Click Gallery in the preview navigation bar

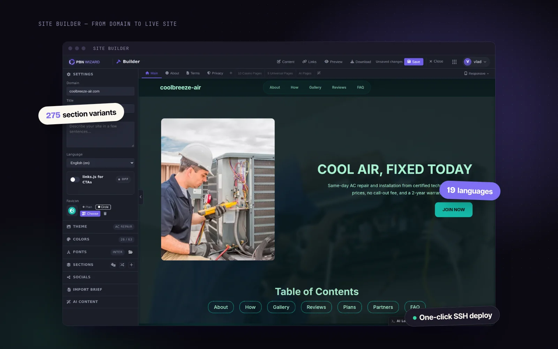tap(315, 88)
